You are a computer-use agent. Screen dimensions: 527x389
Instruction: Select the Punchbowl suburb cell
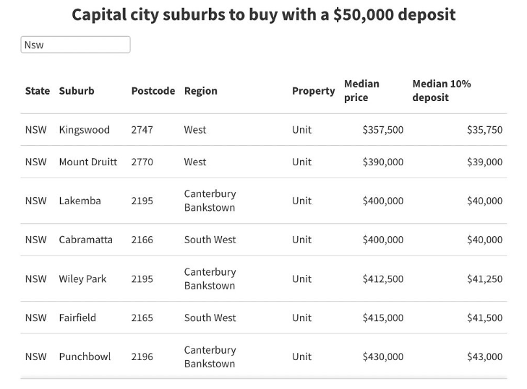(x=85, y=357)
